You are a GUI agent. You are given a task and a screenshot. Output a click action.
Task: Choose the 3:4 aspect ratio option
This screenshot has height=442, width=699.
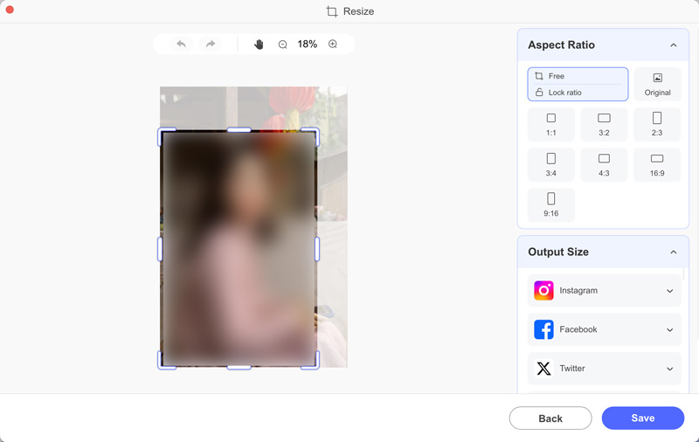[551, 165]
